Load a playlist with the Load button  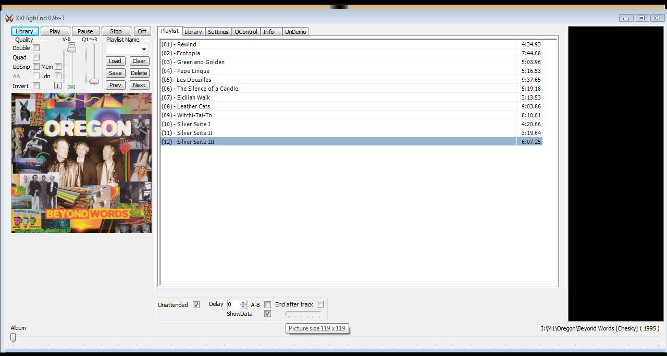115,61
